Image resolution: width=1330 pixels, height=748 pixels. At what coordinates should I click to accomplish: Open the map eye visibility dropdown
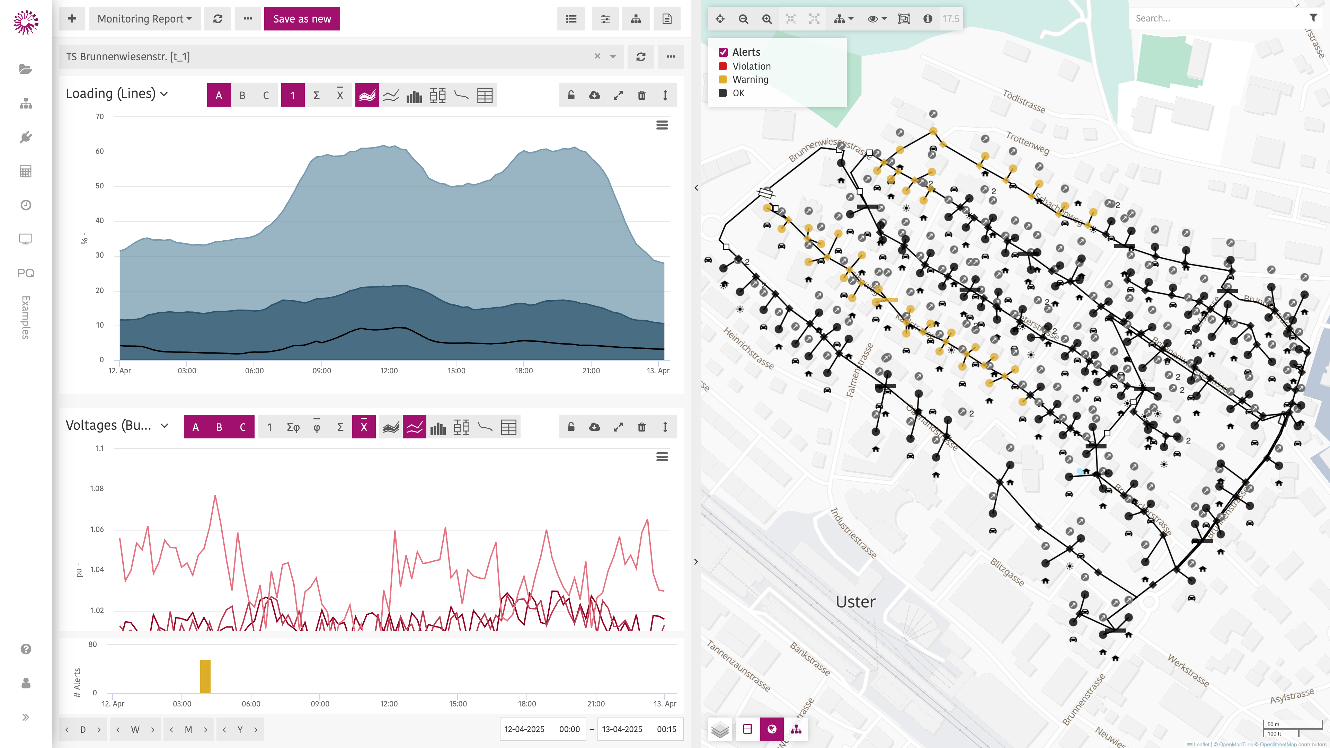click(877, 19)
